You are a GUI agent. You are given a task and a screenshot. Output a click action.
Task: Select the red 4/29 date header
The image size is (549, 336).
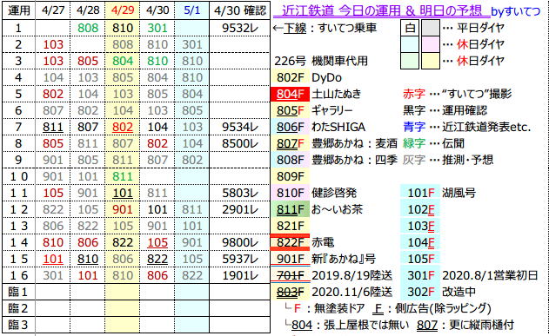pyautogui.click(x=123, y=10)
